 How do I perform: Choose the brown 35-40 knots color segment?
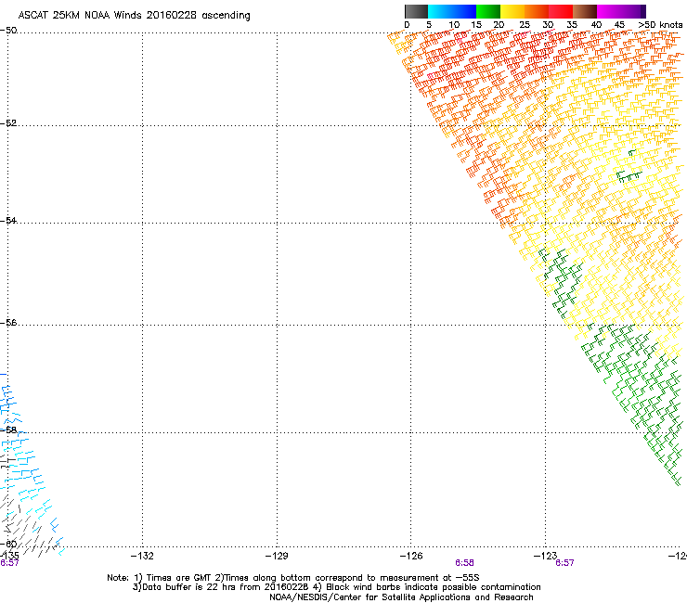[x=585, y=11]
